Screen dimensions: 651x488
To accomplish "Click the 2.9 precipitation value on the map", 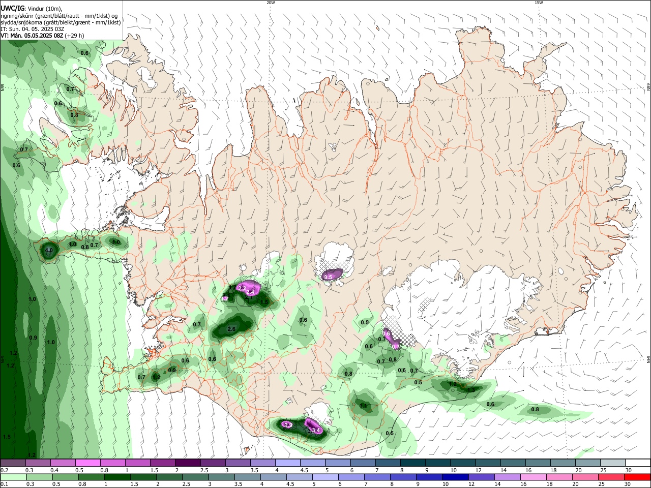I will [x=288, y=424].
